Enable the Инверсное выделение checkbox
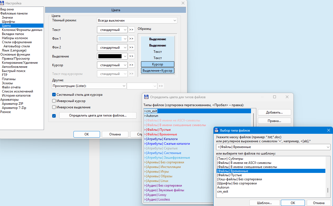This screenshot has height=206, width=333. (54, 107)
